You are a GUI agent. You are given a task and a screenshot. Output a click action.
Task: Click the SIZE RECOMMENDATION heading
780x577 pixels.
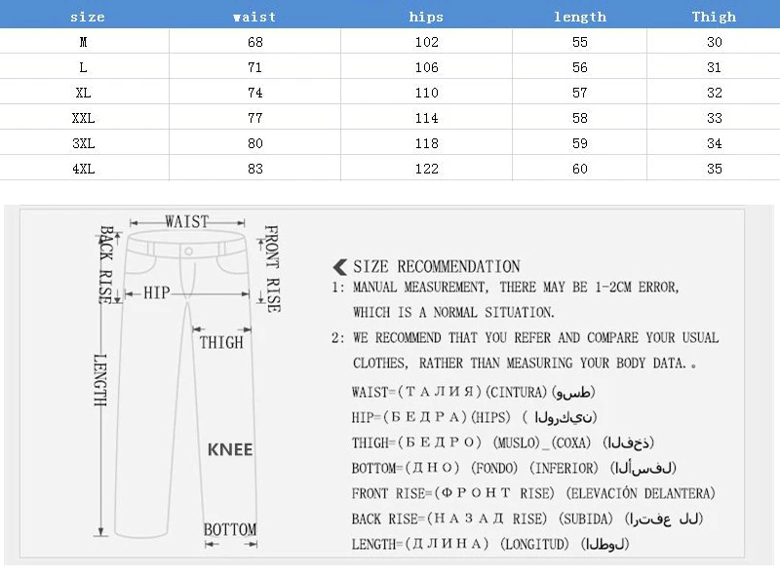[437, 267]
